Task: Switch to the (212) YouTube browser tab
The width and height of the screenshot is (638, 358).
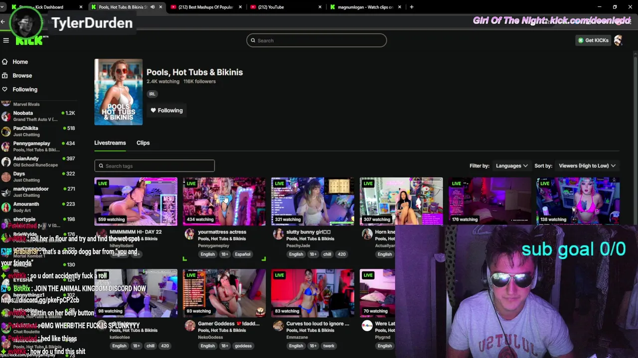Action: pyautogui.click(x=285, y=7)
